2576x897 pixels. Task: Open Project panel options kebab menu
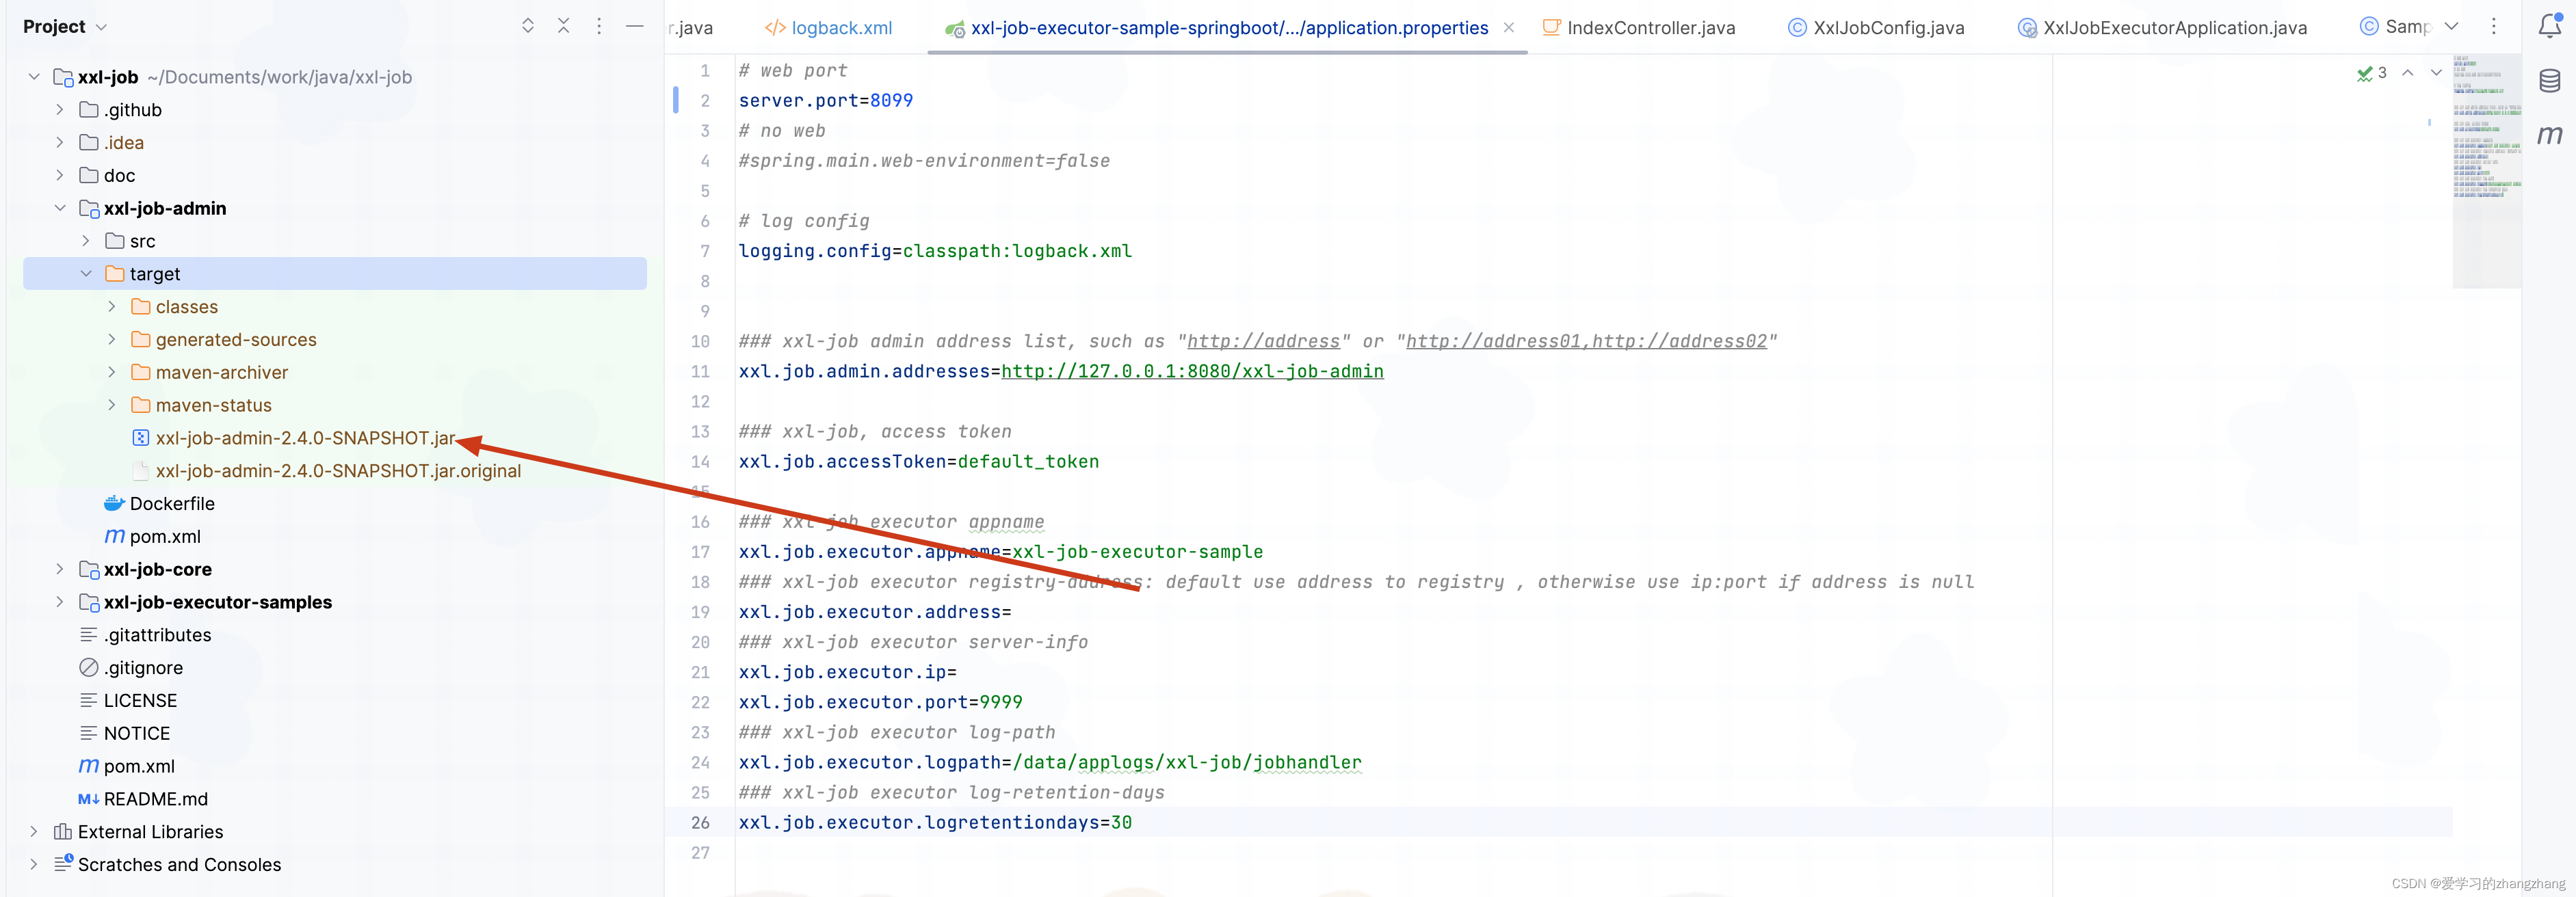(599, 27)
